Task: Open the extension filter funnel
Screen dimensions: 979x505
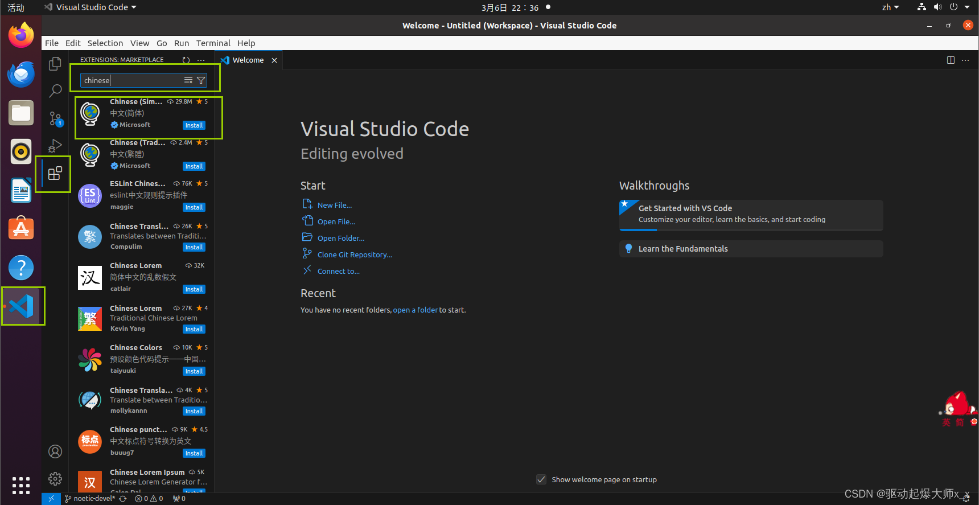Action: coord(201,80)
